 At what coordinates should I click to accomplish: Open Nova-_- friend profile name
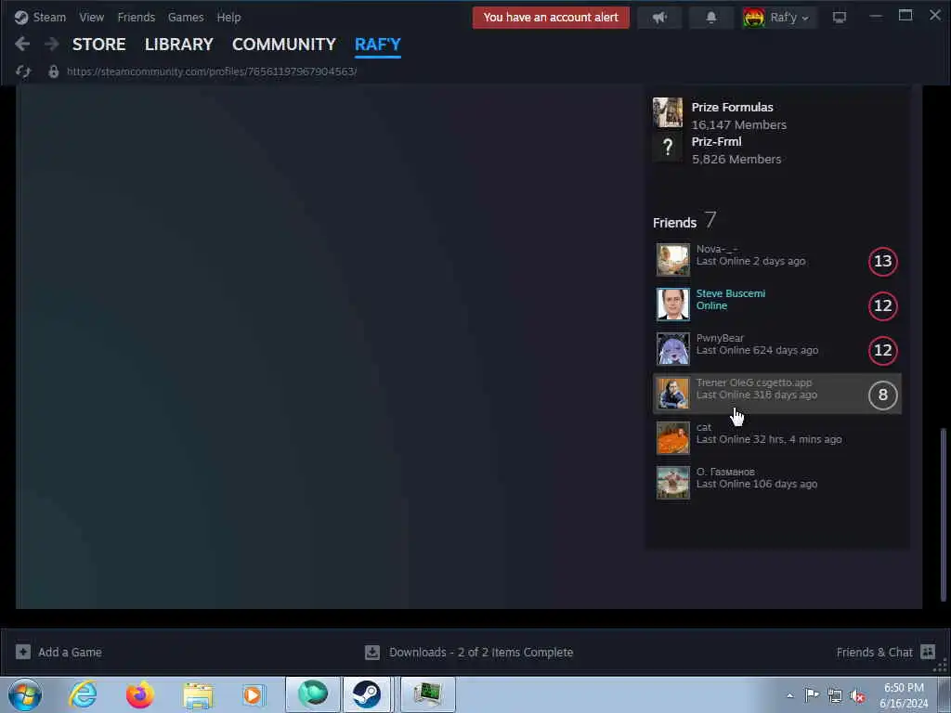(x=717, y=249)
